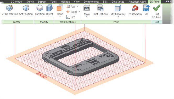Activate the Direct edit tool
The width and height of the screenshot is (174, 99).
[x=49, y=10]
